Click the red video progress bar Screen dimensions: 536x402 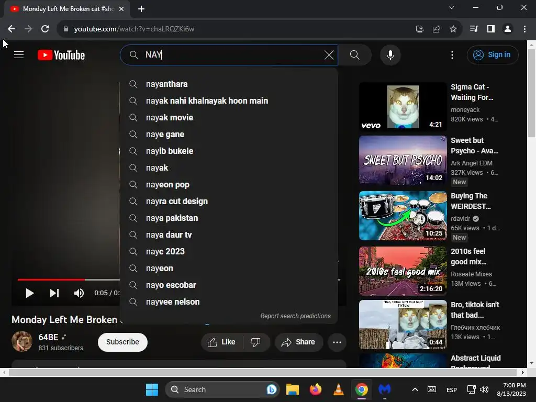pyautogui.click(x=51, y=280)
